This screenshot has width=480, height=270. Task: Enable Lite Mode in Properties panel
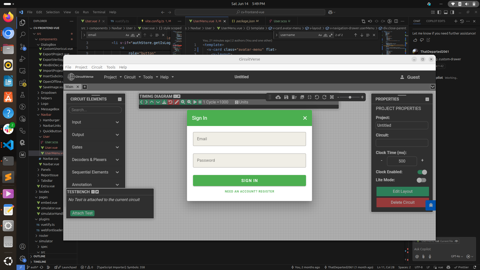click(421, 180)
